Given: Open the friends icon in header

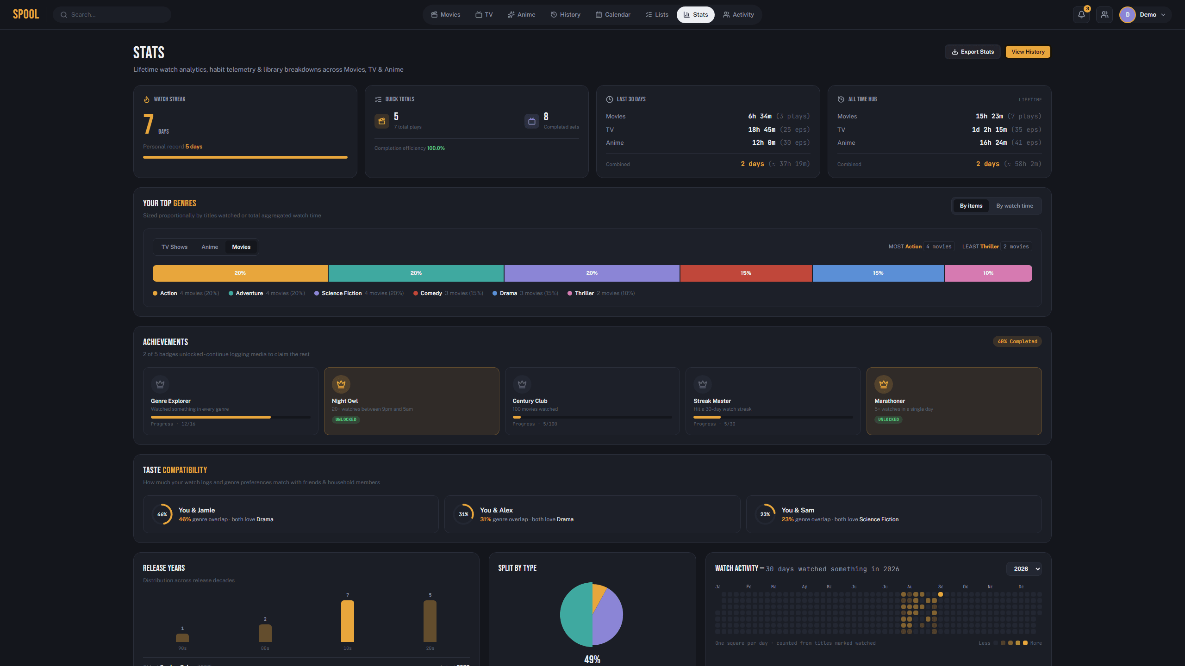Looking at the screenshot, I should (1104, 15).
